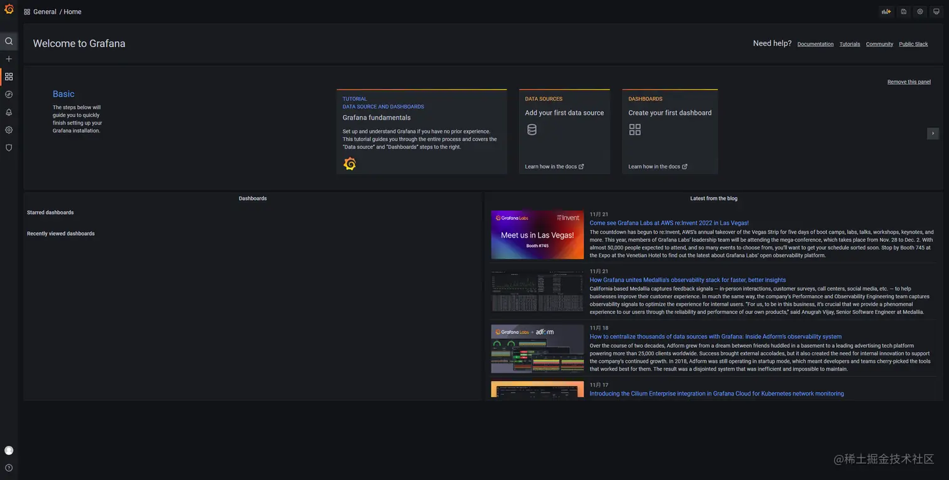The height and width of the screenshot is (480, 949).
Task: Click the DASHBOARDS card label
Action: [x=645, y=99]
